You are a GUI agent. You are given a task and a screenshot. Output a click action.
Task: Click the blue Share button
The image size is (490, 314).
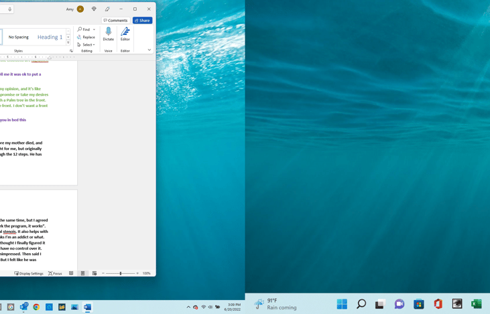tap(142, 20)
